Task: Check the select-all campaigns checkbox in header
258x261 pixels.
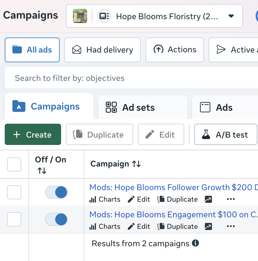Action: (14, 164)
